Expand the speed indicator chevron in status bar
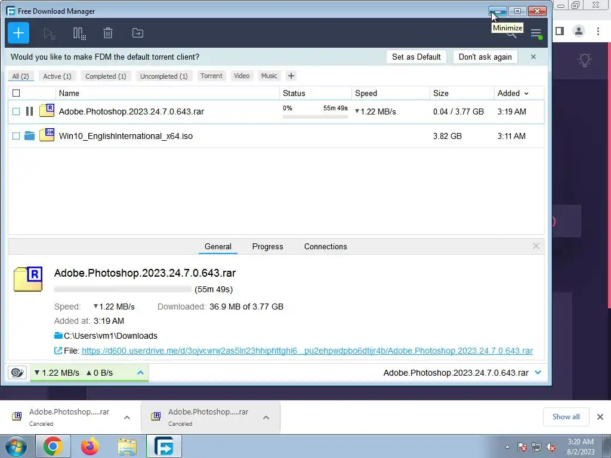The width and height of the screenshot is (611, 458). 140,373
